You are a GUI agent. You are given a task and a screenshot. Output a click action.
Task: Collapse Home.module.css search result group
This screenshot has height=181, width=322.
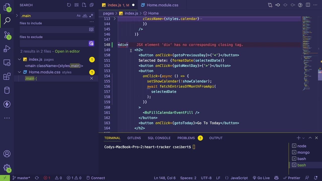19,72
